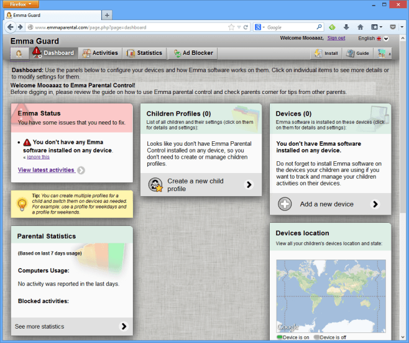Click the page scrollbar down arrow
409x343 pixels.
click(x=403, y=337)
